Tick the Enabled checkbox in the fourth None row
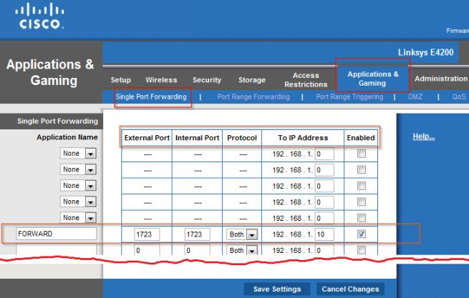Viewport: 469px width, 298px height. point(362,202)
